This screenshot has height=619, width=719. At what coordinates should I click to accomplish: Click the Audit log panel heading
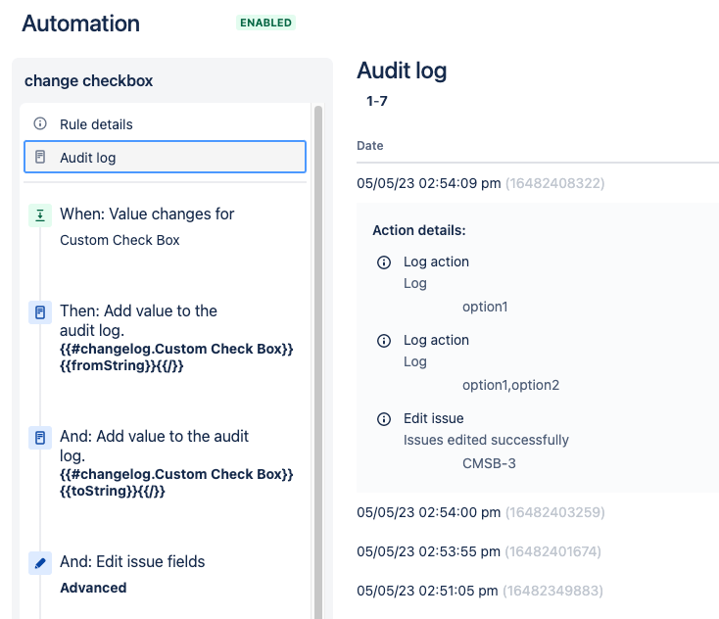(402, 71)
